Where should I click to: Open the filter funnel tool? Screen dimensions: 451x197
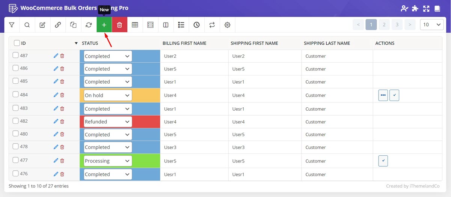[x=12, y=25]
